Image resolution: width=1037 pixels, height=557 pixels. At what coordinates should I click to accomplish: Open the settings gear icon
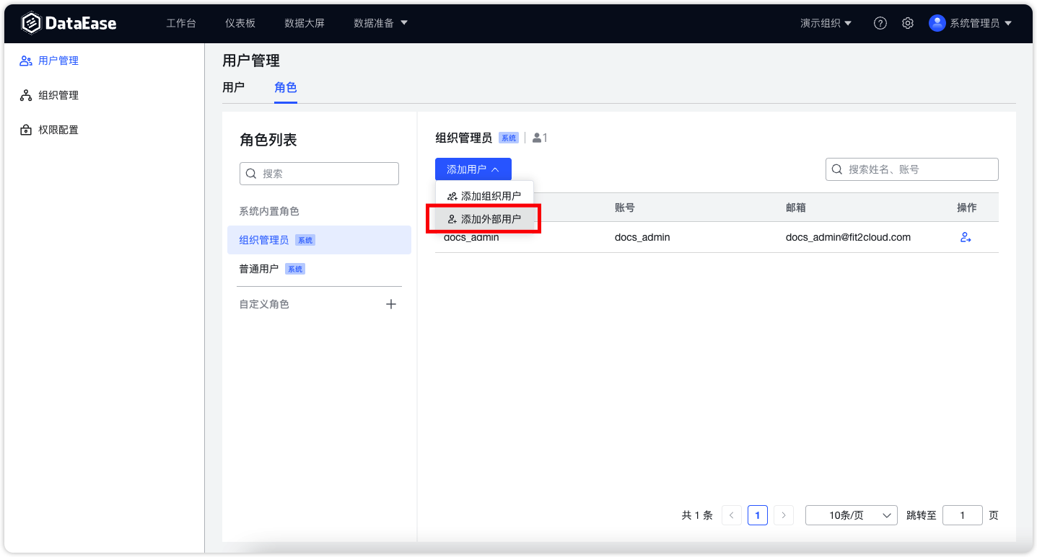[908, 23]
